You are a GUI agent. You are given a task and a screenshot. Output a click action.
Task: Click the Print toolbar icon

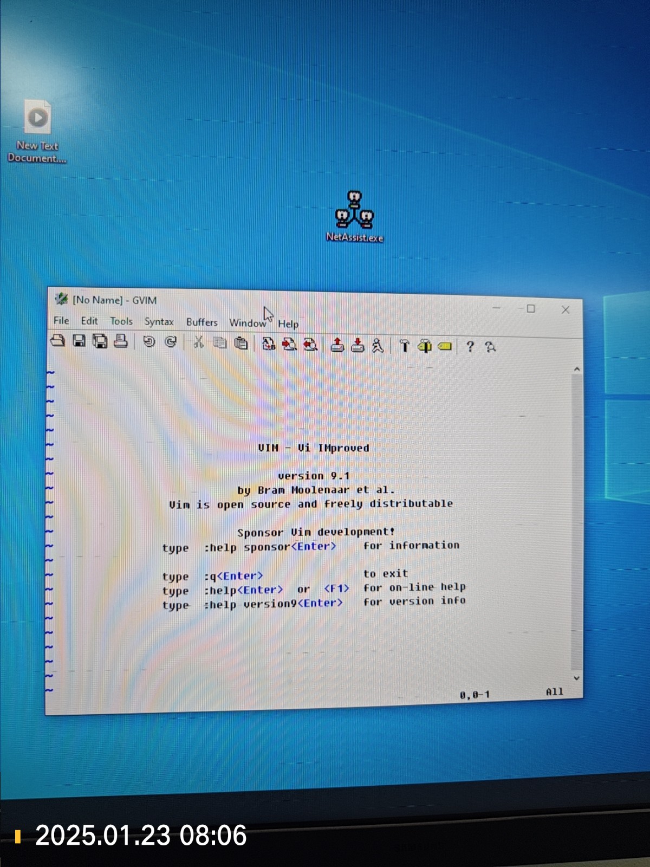[120, 341]
